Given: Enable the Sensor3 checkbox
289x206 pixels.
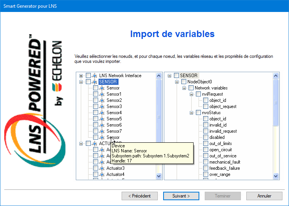Looking at the screenshot, I should pos(95,106).
